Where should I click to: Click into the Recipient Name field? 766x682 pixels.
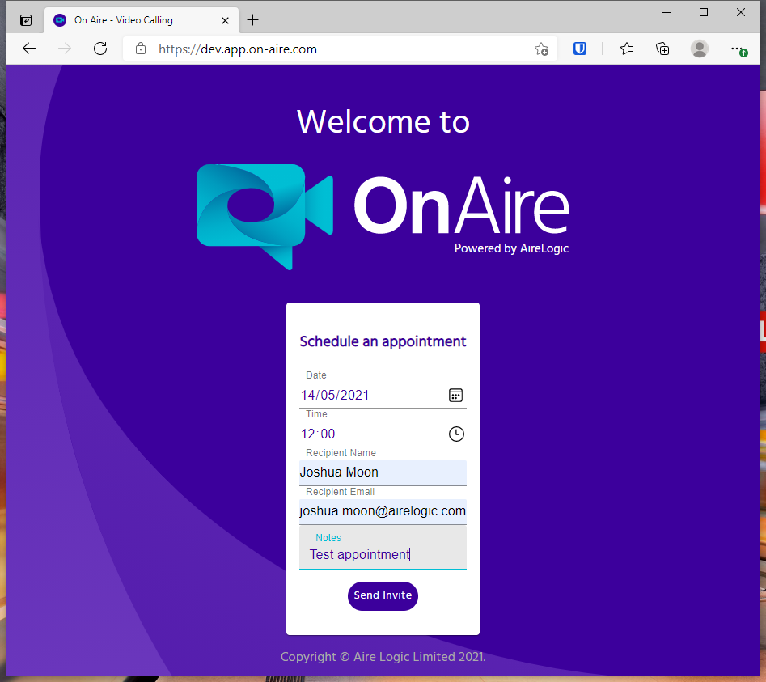pyautogui.click(x=383, y=472)
